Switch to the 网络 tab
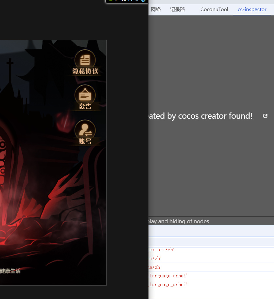 156,10
